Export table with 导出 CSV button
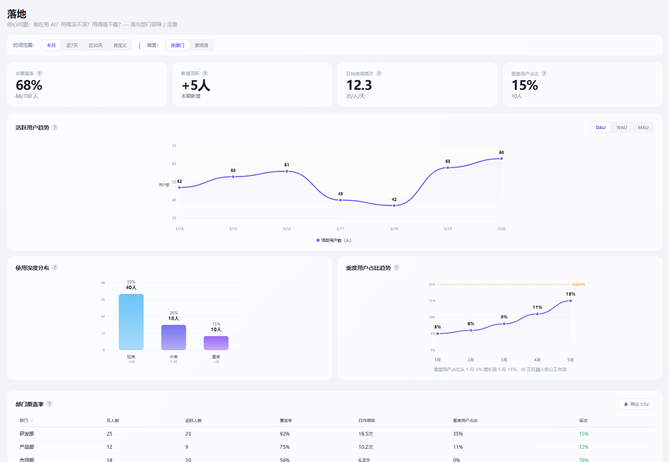Image resolution: width=669 pixels, height=462 pixels. tap(636, 404)
